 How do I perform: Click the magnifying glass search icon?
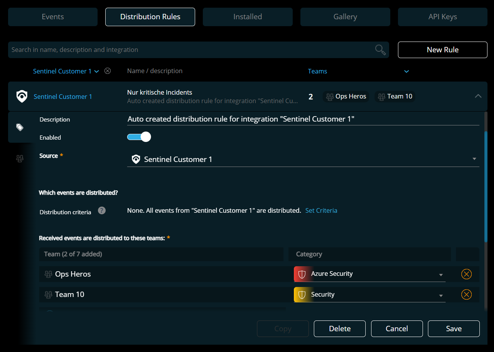[x=380, y=50]
